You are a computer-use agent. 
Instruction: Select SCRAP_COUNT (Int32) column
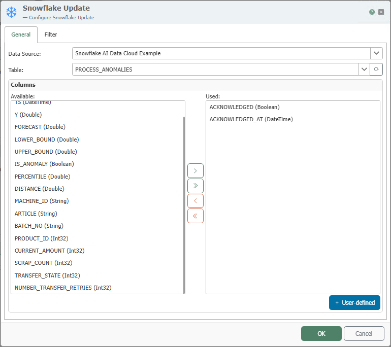click(x=97, y=263)
